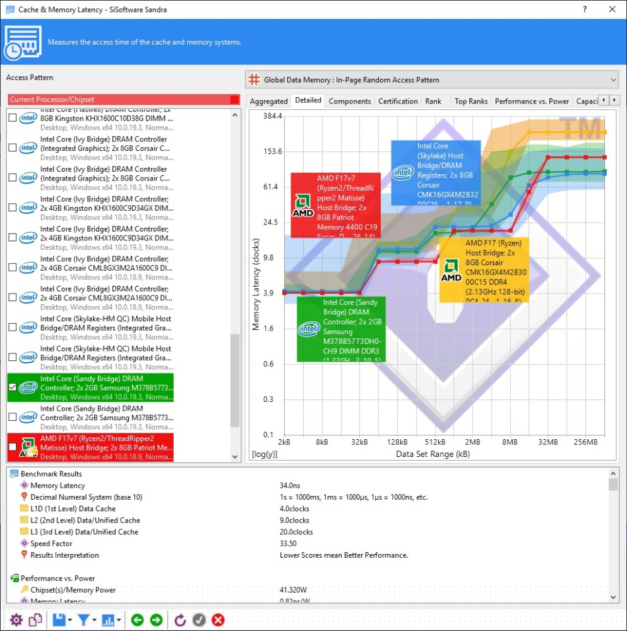Click the memory latency module icon in the blue header
The image size is (627, 631).
click(23, 43)
